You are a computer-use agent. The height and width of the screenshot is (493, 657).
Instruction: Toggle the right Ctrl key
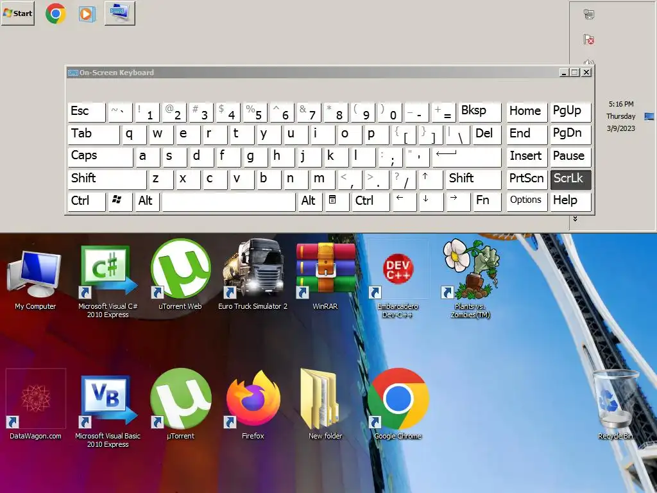point(370,202)
